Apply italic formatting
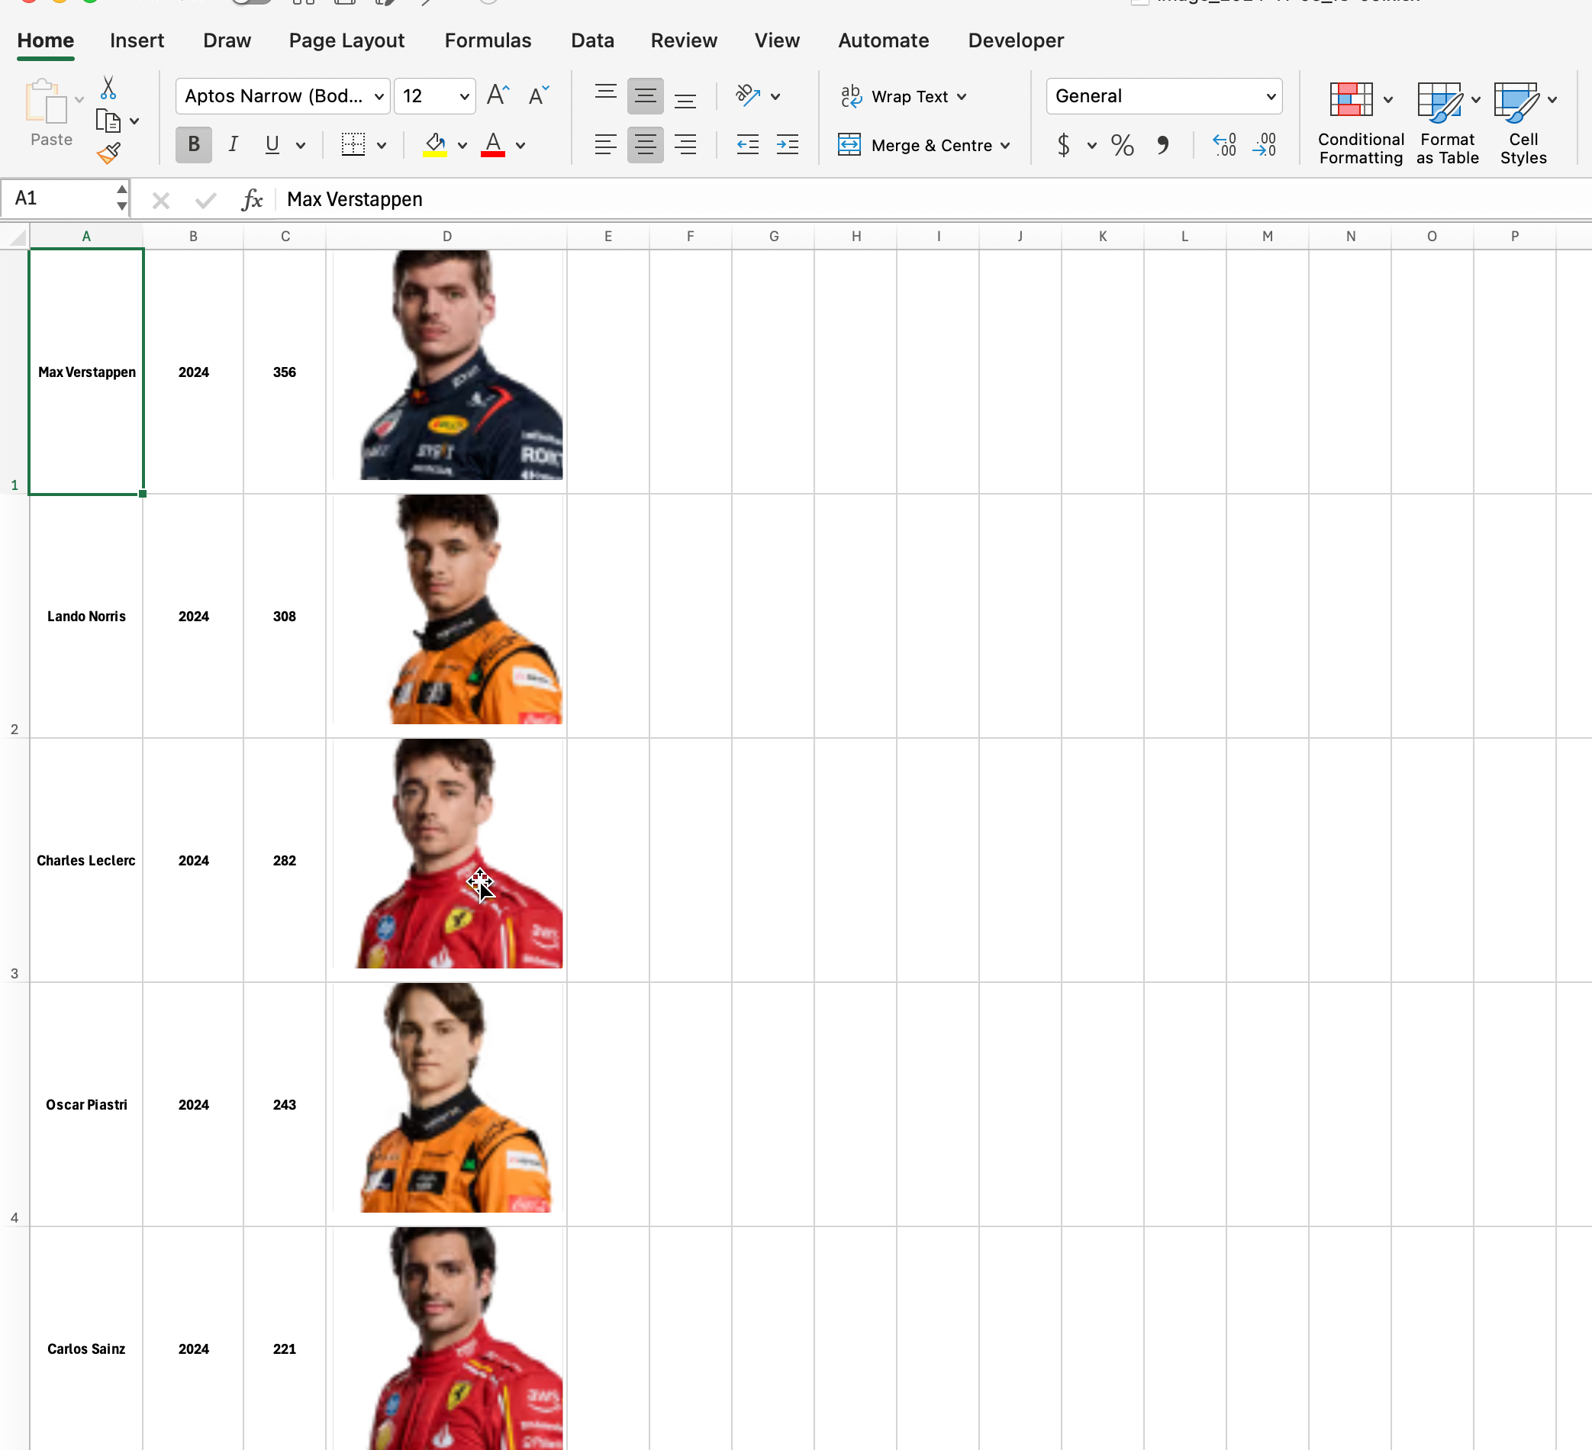The height and width of the screenshot is (1450, 1592). tap(233, 144)
